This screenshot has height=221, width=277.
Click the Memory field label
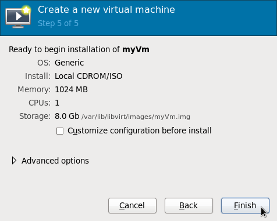click(x=34, y=89)
